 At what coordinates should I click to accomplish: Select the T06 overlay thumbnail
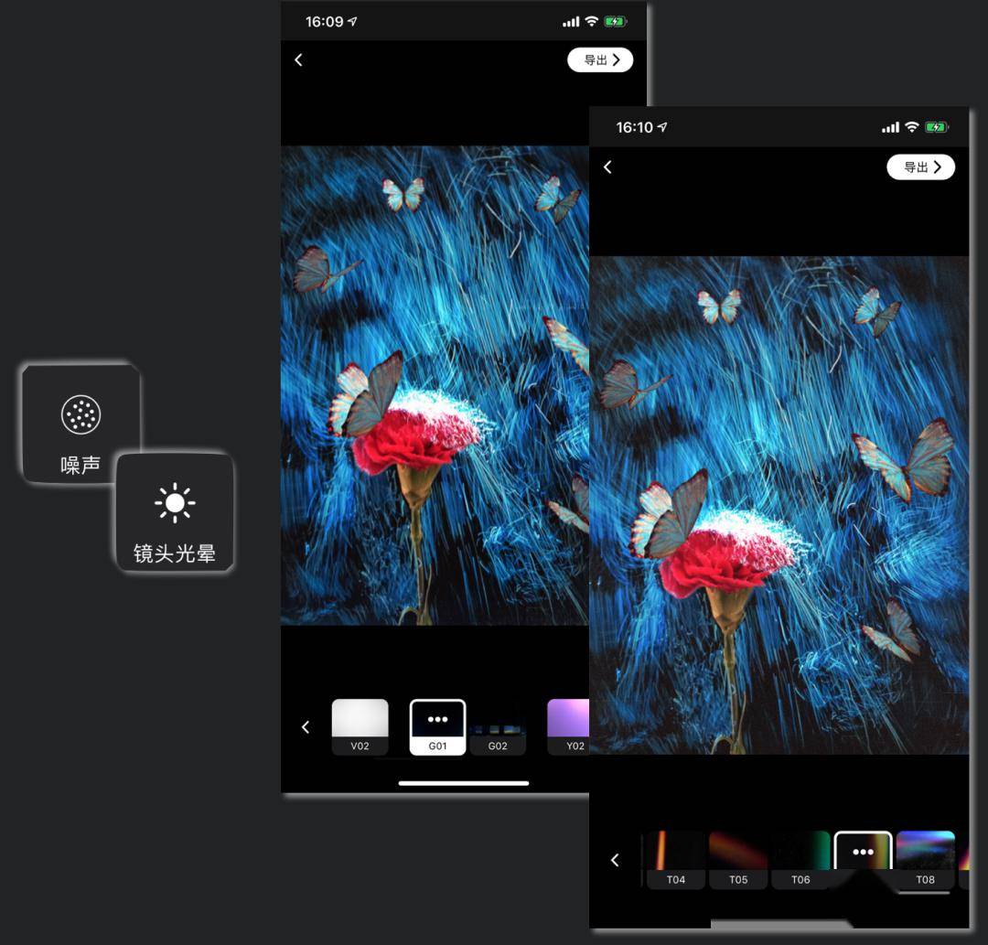[x=800, y=859]
